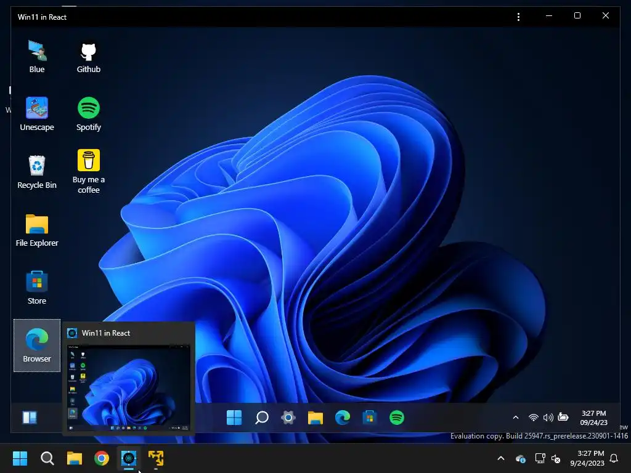Click the Buy me a coffee icon

click(x=89, y=172)
